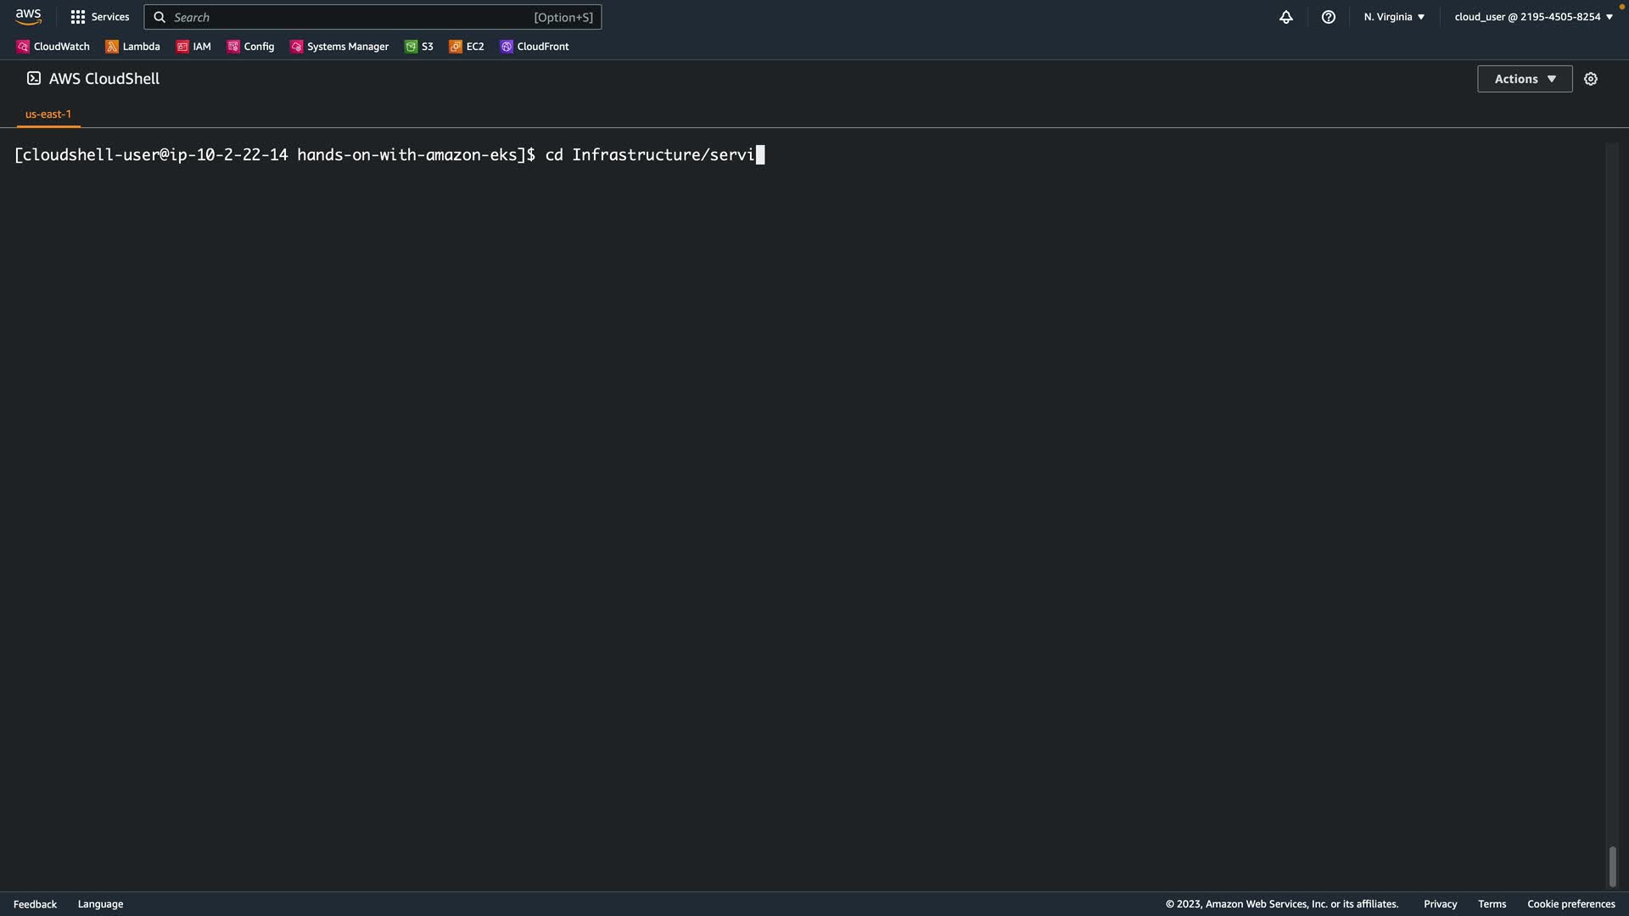Select the us-east-1 terminal tab
The image size is (1629, 916).
[x=48, y=114]
